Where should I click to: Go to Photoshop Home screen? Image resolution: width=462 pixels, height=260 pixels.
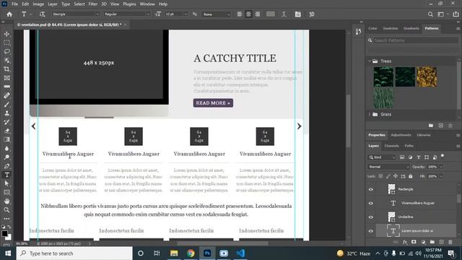pyautogui.click(x=9, y=14)
